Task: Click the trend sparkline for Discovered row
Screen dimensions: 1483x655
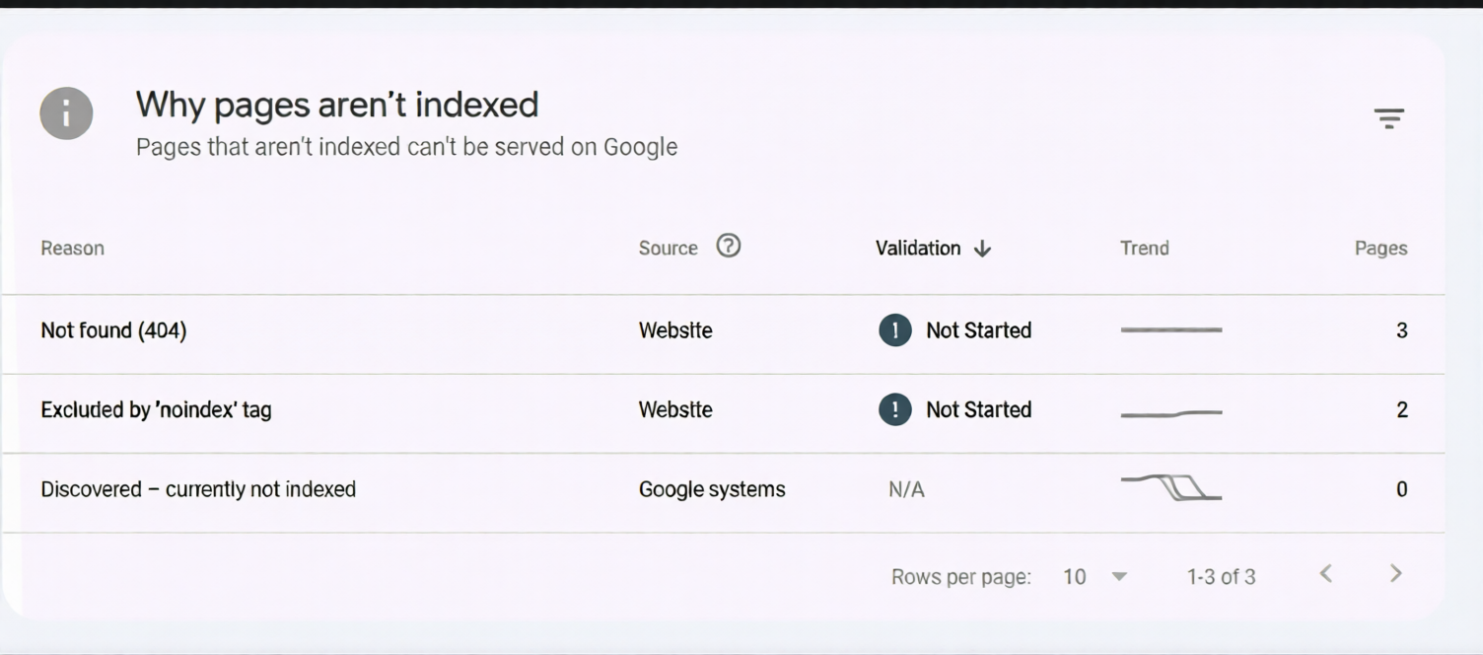Action: coord(1170,488)
